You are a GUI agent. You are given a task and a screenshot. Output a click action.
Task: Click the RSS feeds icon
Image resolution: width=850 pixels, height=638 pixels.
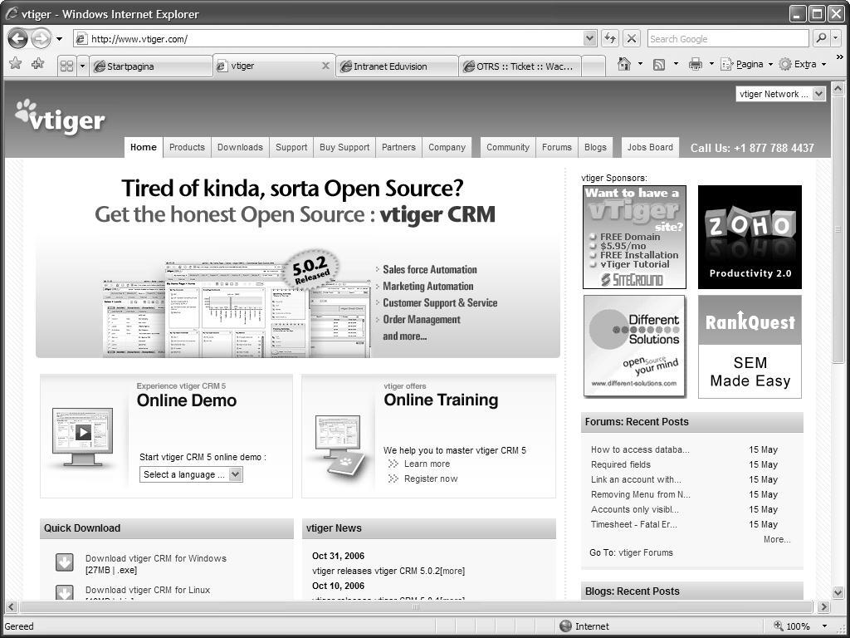[x=659, y=65]
